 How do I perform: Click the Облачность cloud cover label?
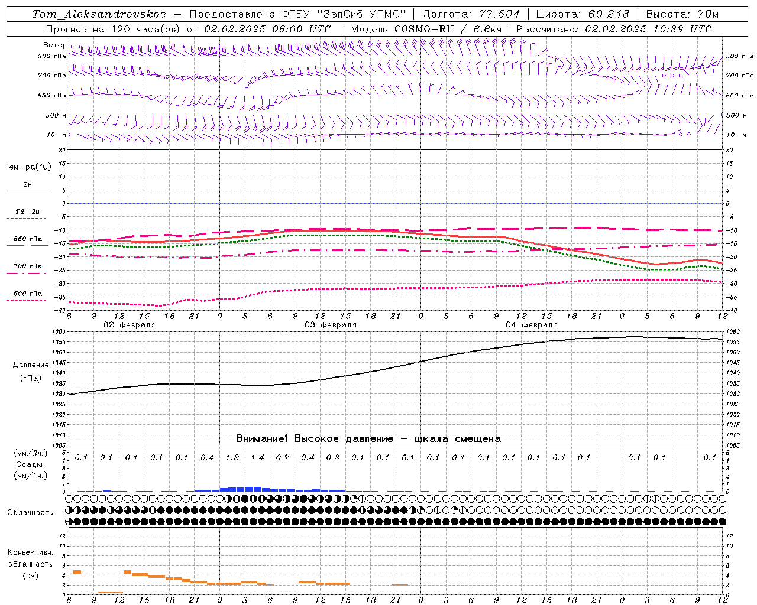click(30, 513)
